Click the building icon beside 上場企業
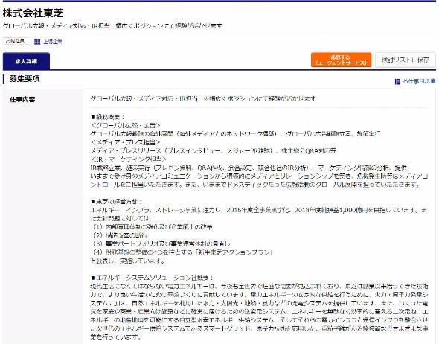This screenshot has height=344, width=439. pyautogui.click(x=37, y=42)
